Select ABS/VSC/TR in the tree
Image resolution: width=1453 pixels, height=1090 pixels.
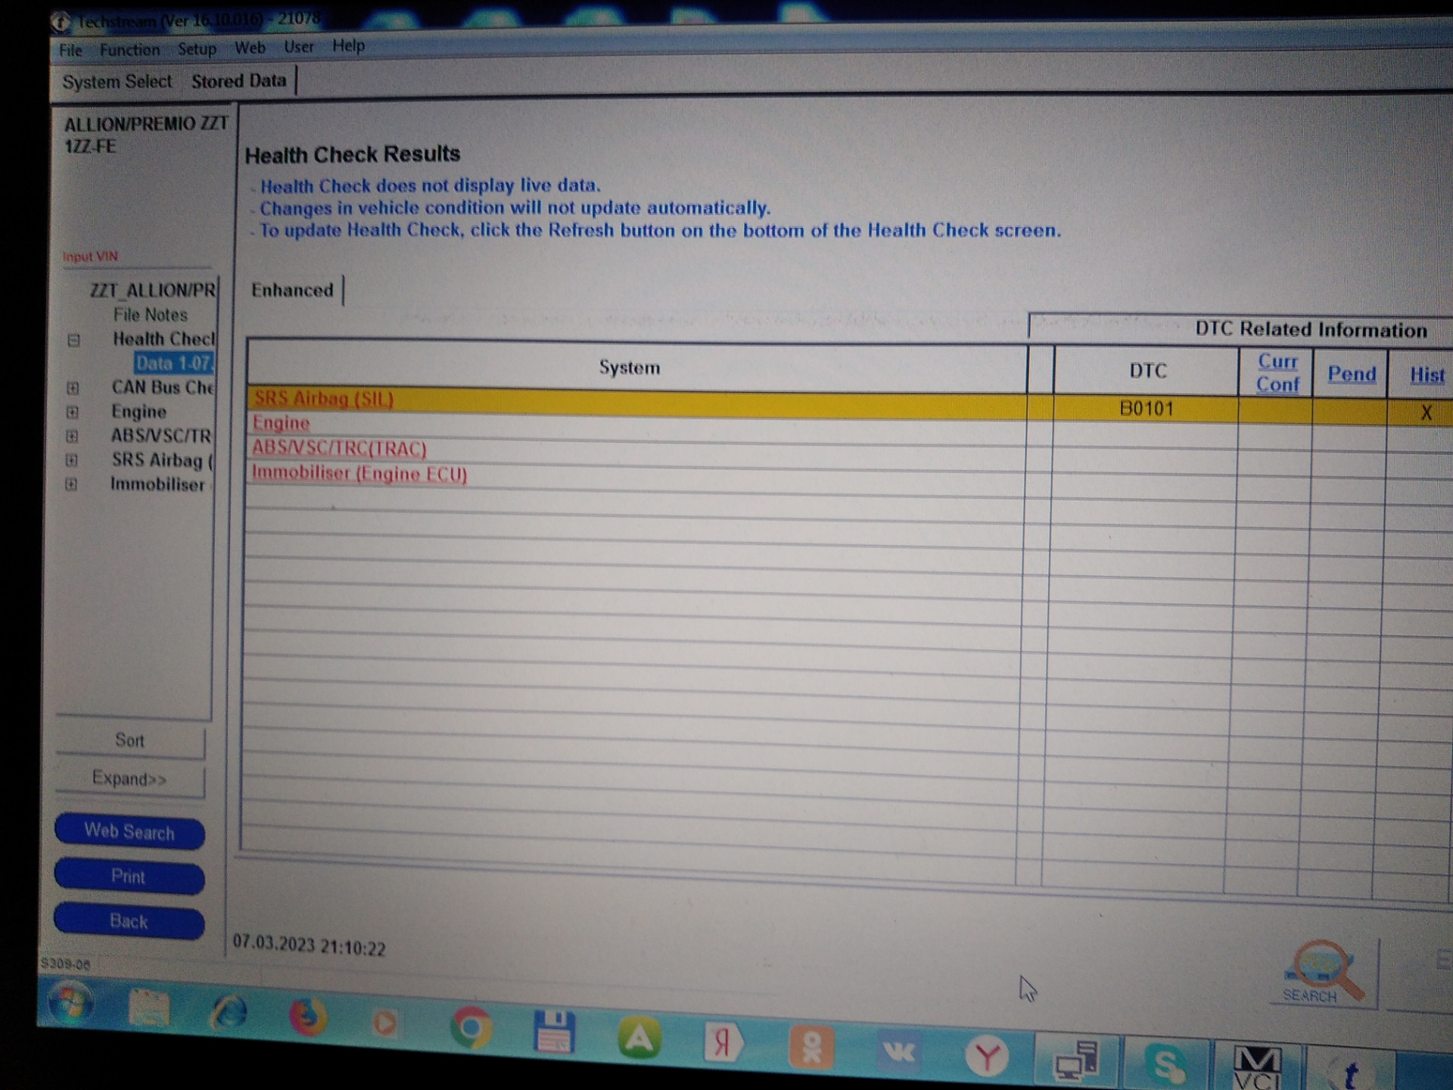click(x=161, y=436)
